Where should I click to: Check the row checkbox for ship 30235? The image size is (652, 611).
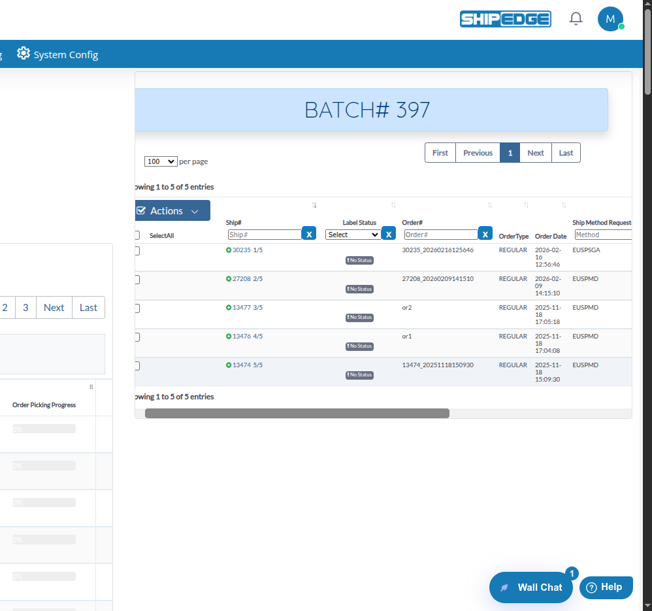pyautogui.click(x=137, y=251)
